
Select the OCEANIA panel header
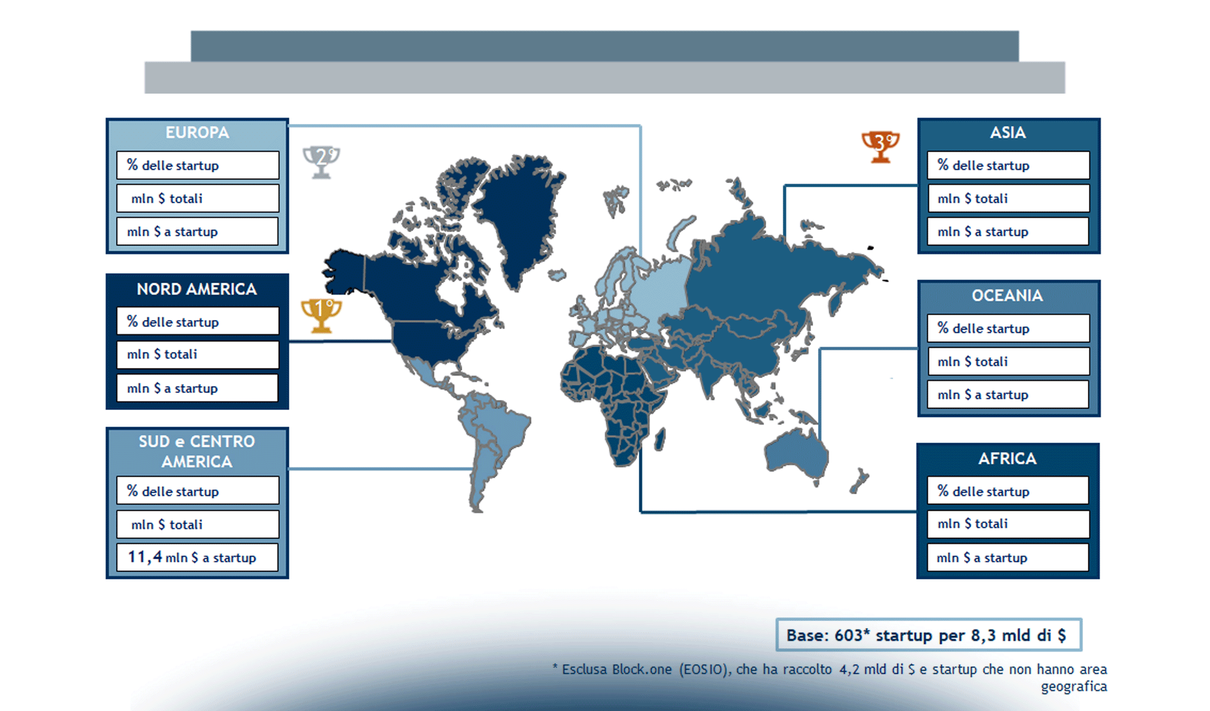tap(1007, 295)
